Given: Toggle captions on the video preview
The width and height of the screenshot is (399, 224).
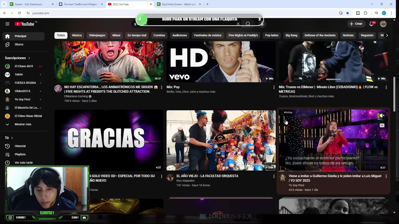Looking at the screenshot, I should coord(382,126).
